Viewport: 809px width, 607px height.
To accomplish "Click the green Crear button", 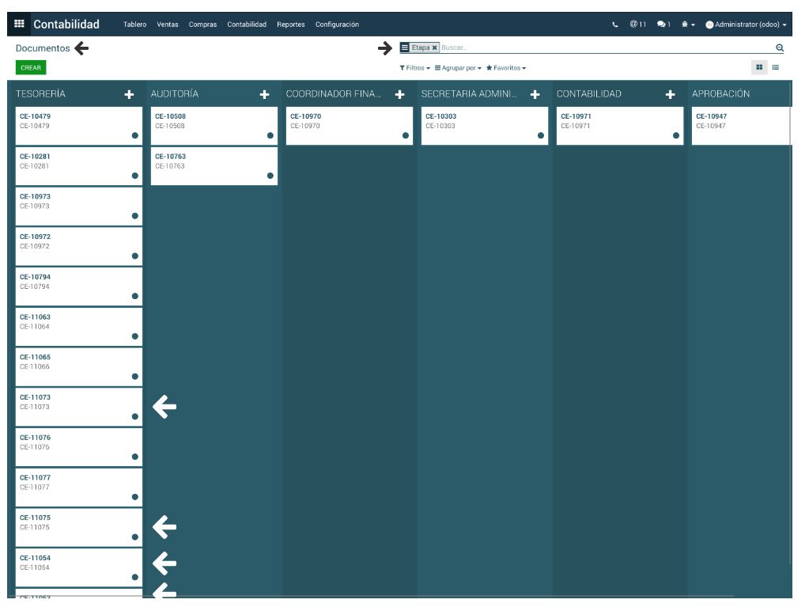I will (31, 68).
